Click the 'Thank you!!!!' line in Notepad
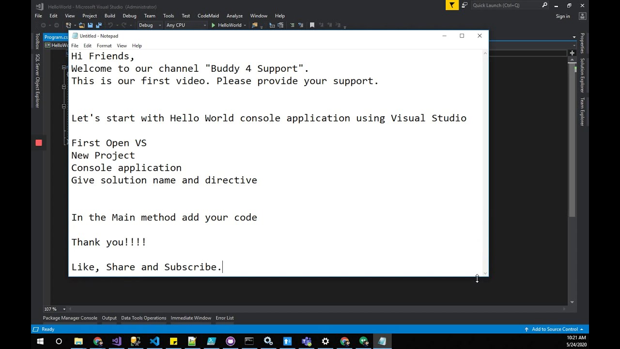The width and height of the screenshot is (620, 349). pyautogui.click(x=108, y=242)
